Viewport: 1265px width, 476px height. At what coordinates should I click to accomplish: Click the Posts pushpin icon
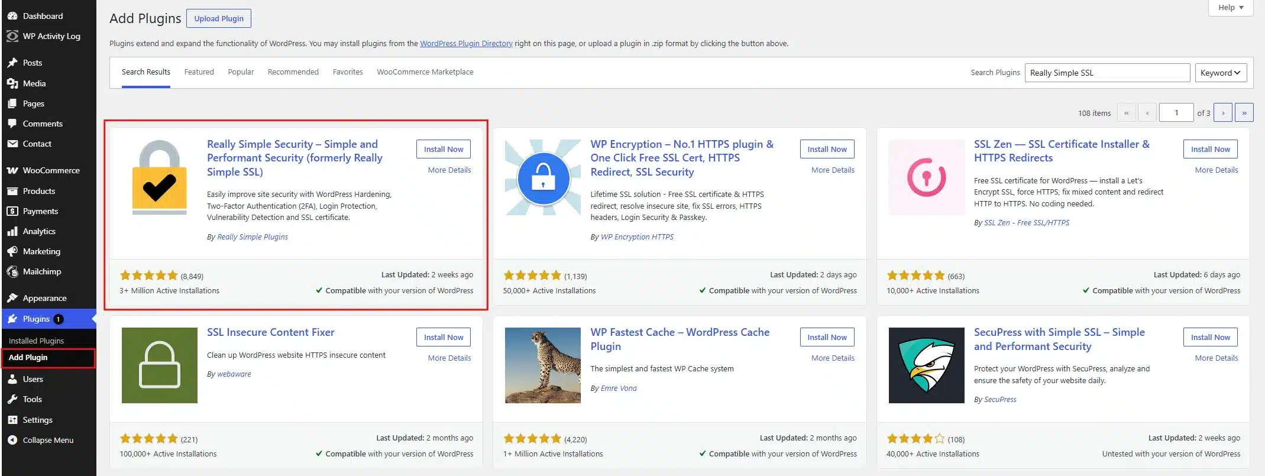(x=12, y=63)
